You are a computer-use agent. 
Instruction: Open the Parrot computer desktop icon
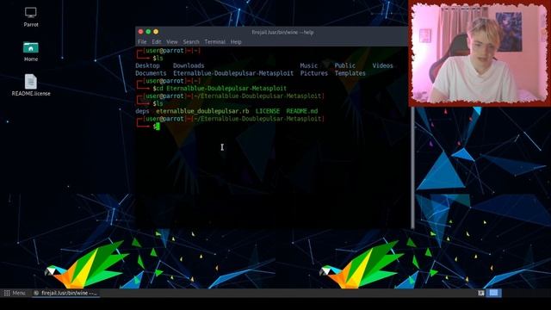(x=31, y=17)
